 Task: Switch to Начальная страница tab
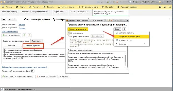click(x=9, y=12)
